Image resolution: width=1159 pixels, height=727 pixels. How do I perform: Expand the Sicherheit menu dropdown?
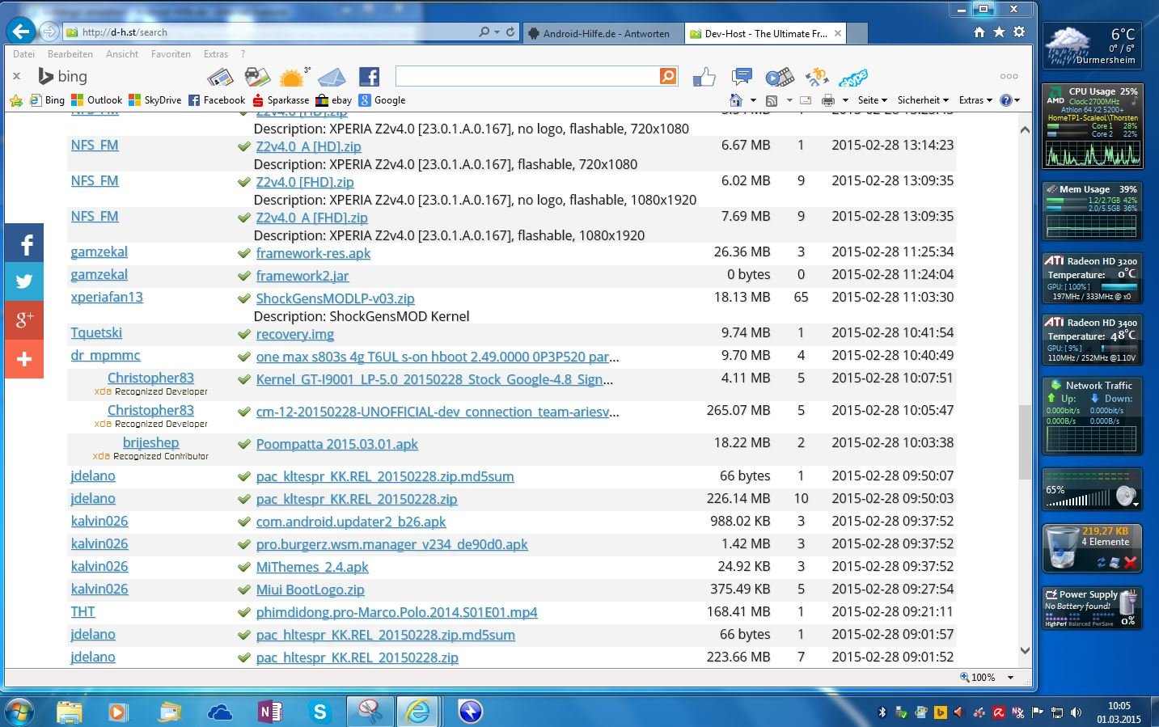coord(923,100)
